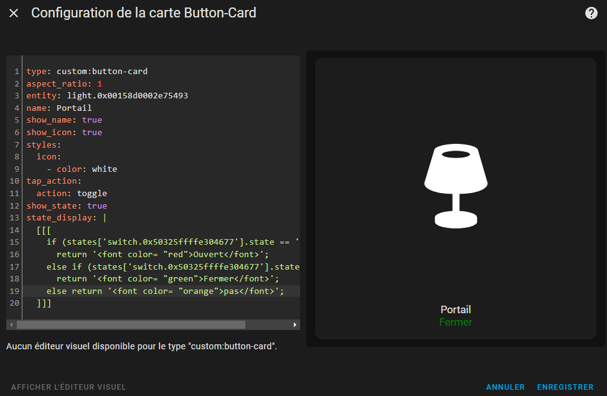Viewport: 607px width, 396px height.
Task: Click the '- color: white' line
Action: [x=82, y=169]
